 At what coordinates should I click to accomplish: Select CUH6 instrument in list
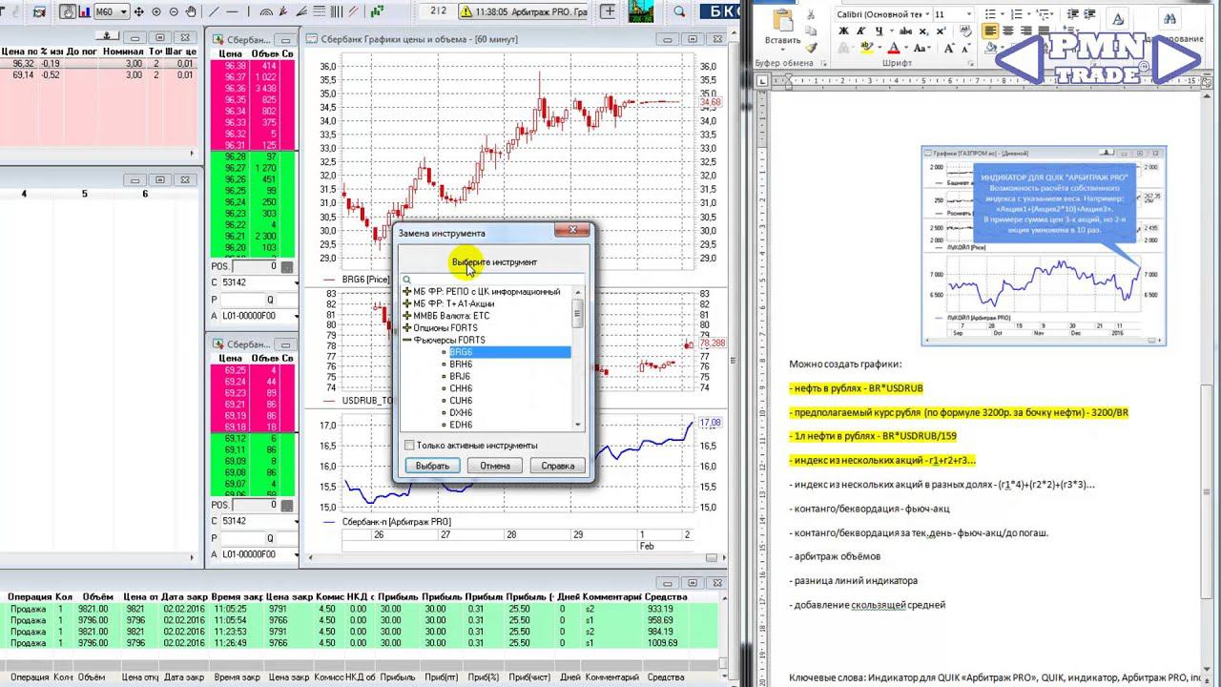[461, 401]
